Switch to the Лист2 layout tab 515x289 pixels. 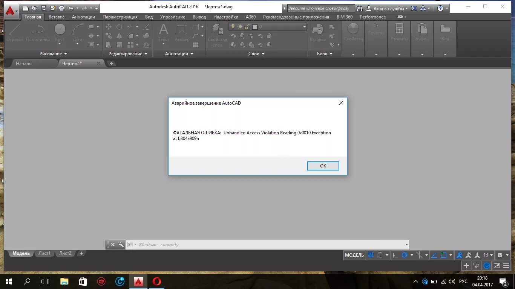(65, 253)
